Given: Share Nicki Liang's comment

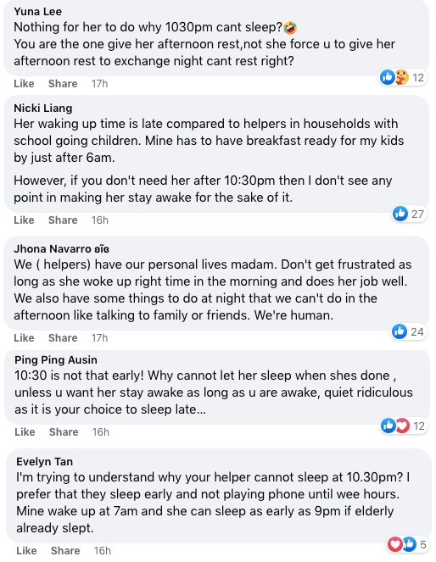Looking at the screenshot, I should [x=63, y=220].
